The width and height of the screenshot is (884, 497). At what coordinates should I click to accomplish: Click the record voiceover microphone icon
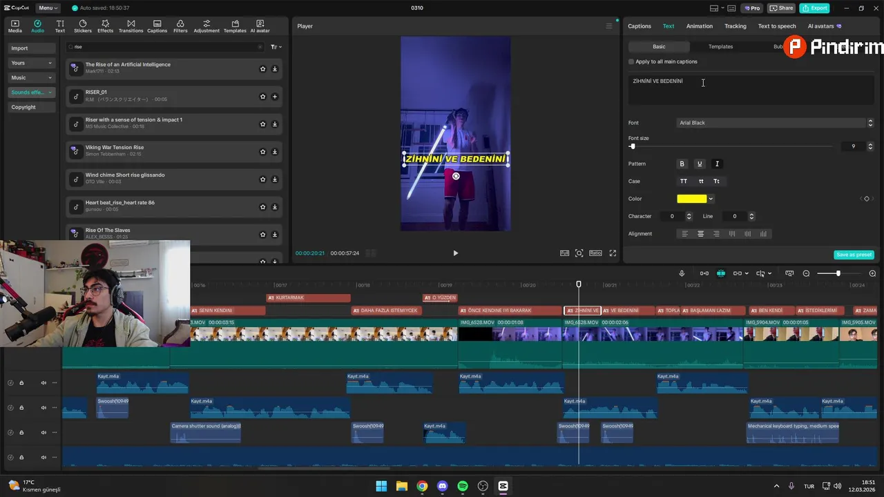[x=682, y=273]
